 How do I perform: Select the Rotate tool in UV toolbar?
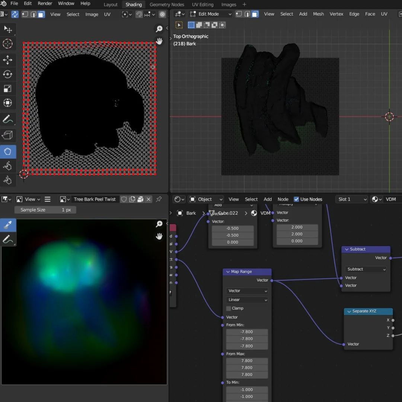click(7, 74)
